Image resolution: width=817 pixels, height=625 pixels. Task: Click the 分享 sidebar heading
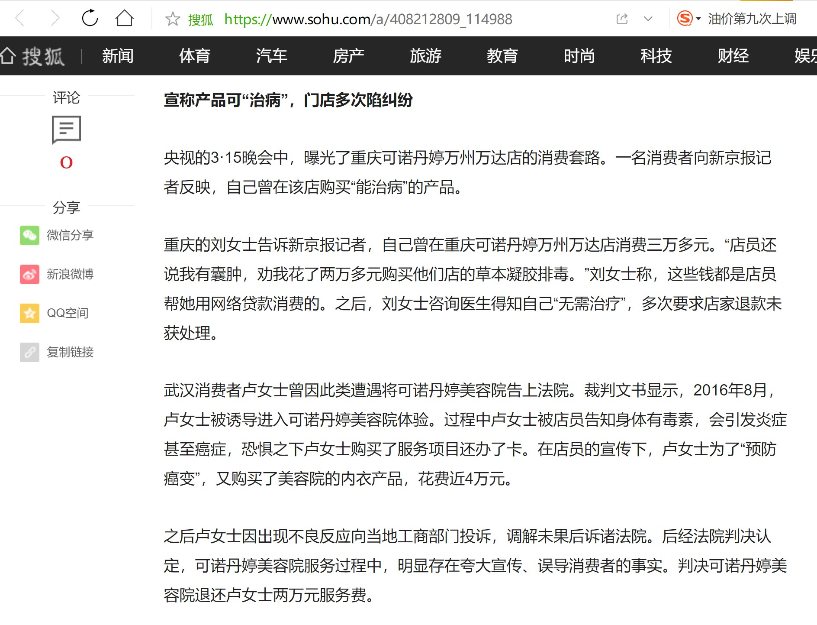(x=66, y=207)
